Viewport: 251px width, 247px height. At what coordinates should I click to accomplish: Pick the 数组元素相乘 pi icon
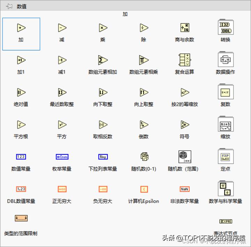pos(144,60)
